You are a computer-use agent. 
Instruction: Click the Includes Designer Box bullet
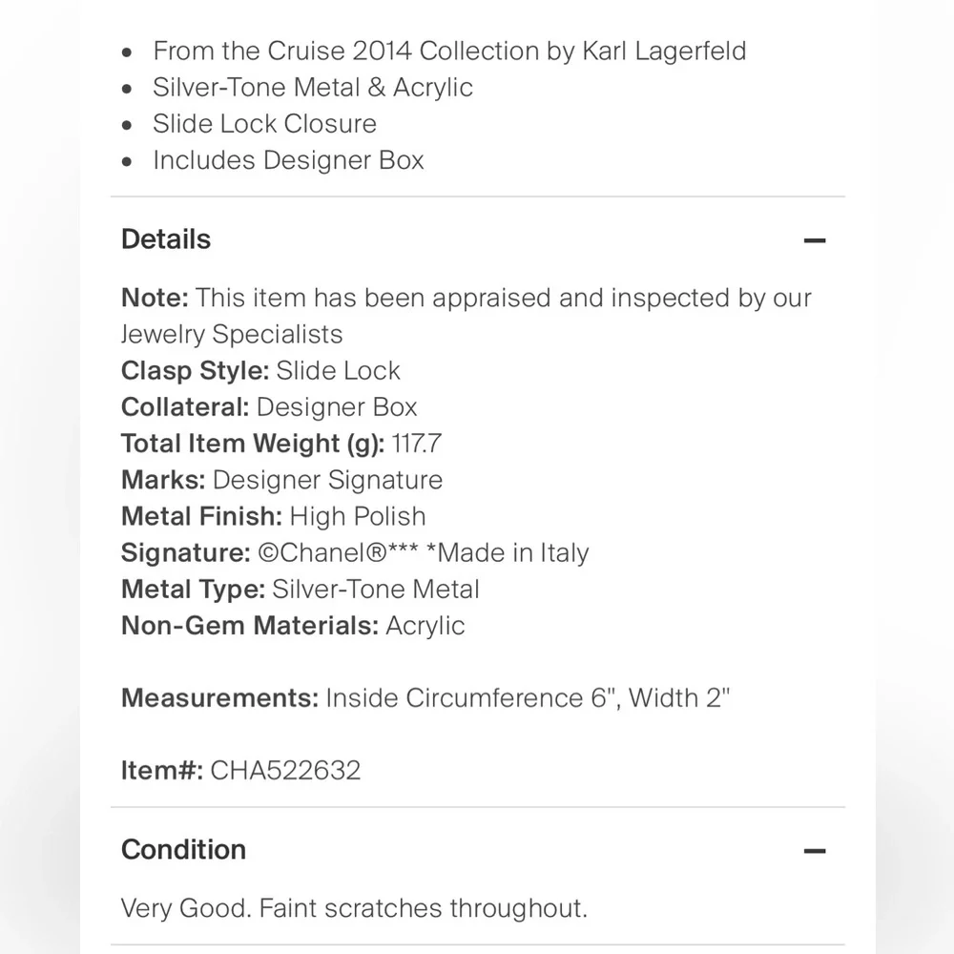[288, 159]
